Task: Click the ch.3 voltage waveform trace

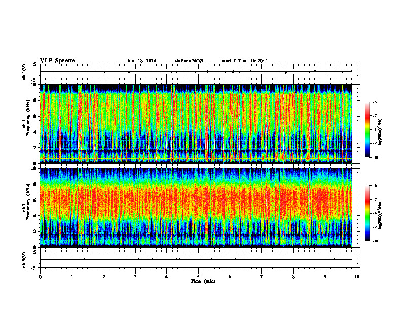Action: [196, 260]
